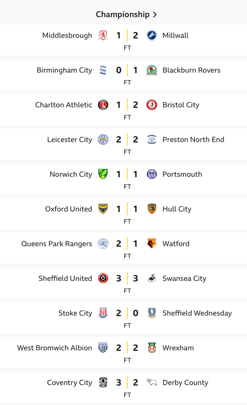Open the Preston North End team name
Image resolution: width=247 pixels, height=405 pixels.
[x=193, y=140]
